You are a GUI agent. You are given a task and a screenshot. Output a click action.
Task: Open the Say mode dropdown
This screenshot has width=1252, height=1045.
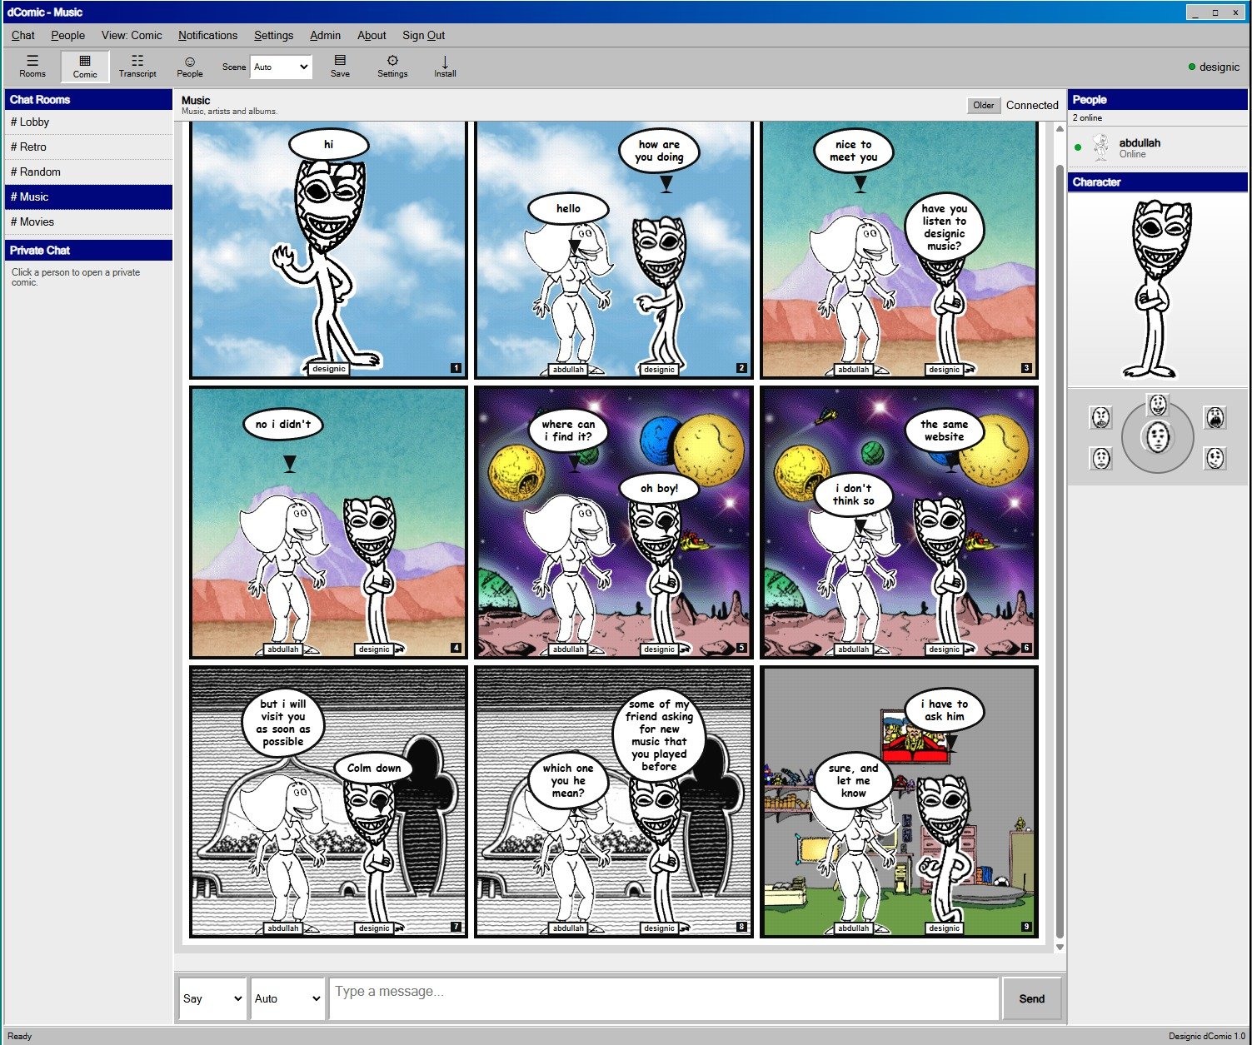213,998
